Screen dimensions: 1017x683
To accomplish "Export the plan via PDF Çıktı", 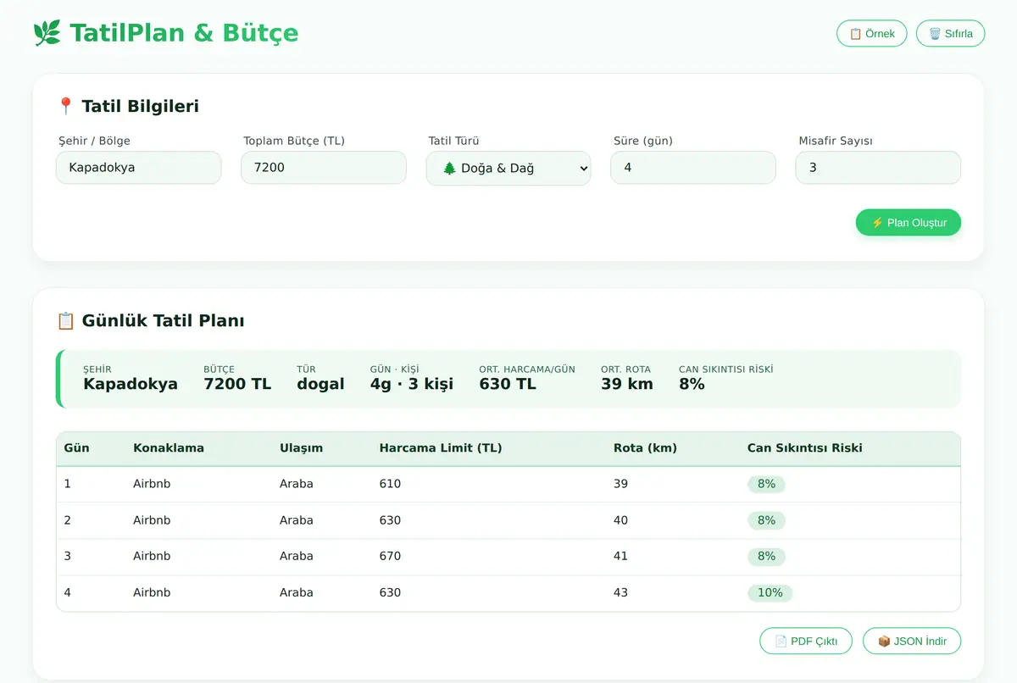I will pyautogui.click(x=806, y=641).
